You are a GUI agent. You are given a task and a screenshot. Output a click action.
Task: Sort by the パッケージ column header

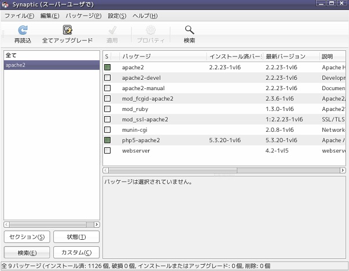(163, 57)
